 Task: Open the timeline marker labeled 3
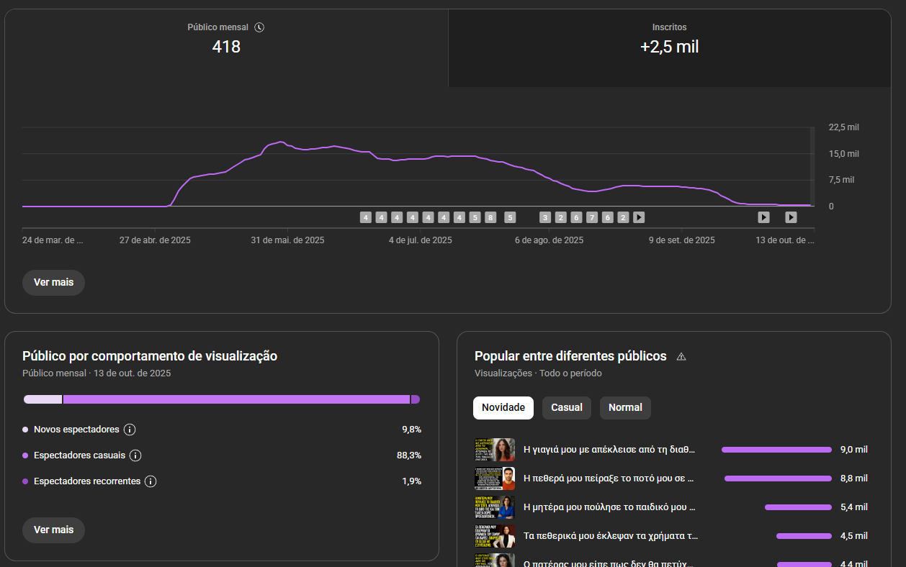click(x=544, y=217)
